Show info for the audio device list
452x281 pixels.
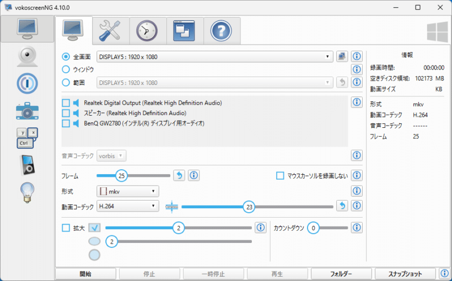tap(357, 102)
